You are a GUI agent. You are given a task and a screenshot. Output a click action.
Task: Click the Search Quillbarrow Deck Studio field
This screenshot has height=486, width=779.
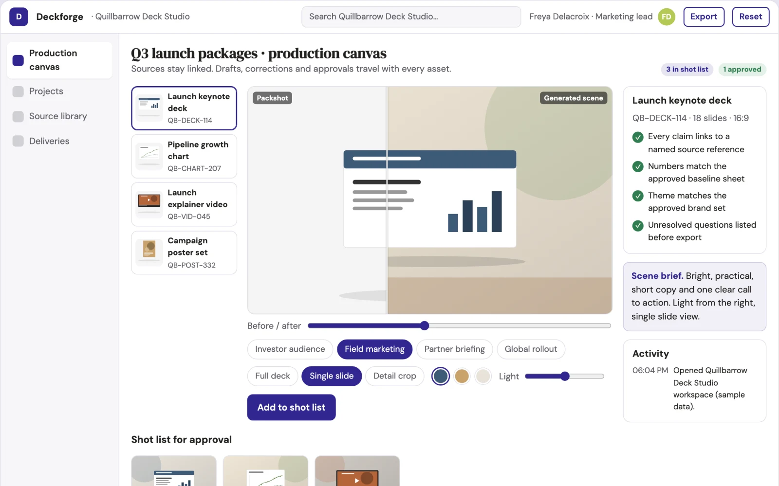click(x=411, y=17)
